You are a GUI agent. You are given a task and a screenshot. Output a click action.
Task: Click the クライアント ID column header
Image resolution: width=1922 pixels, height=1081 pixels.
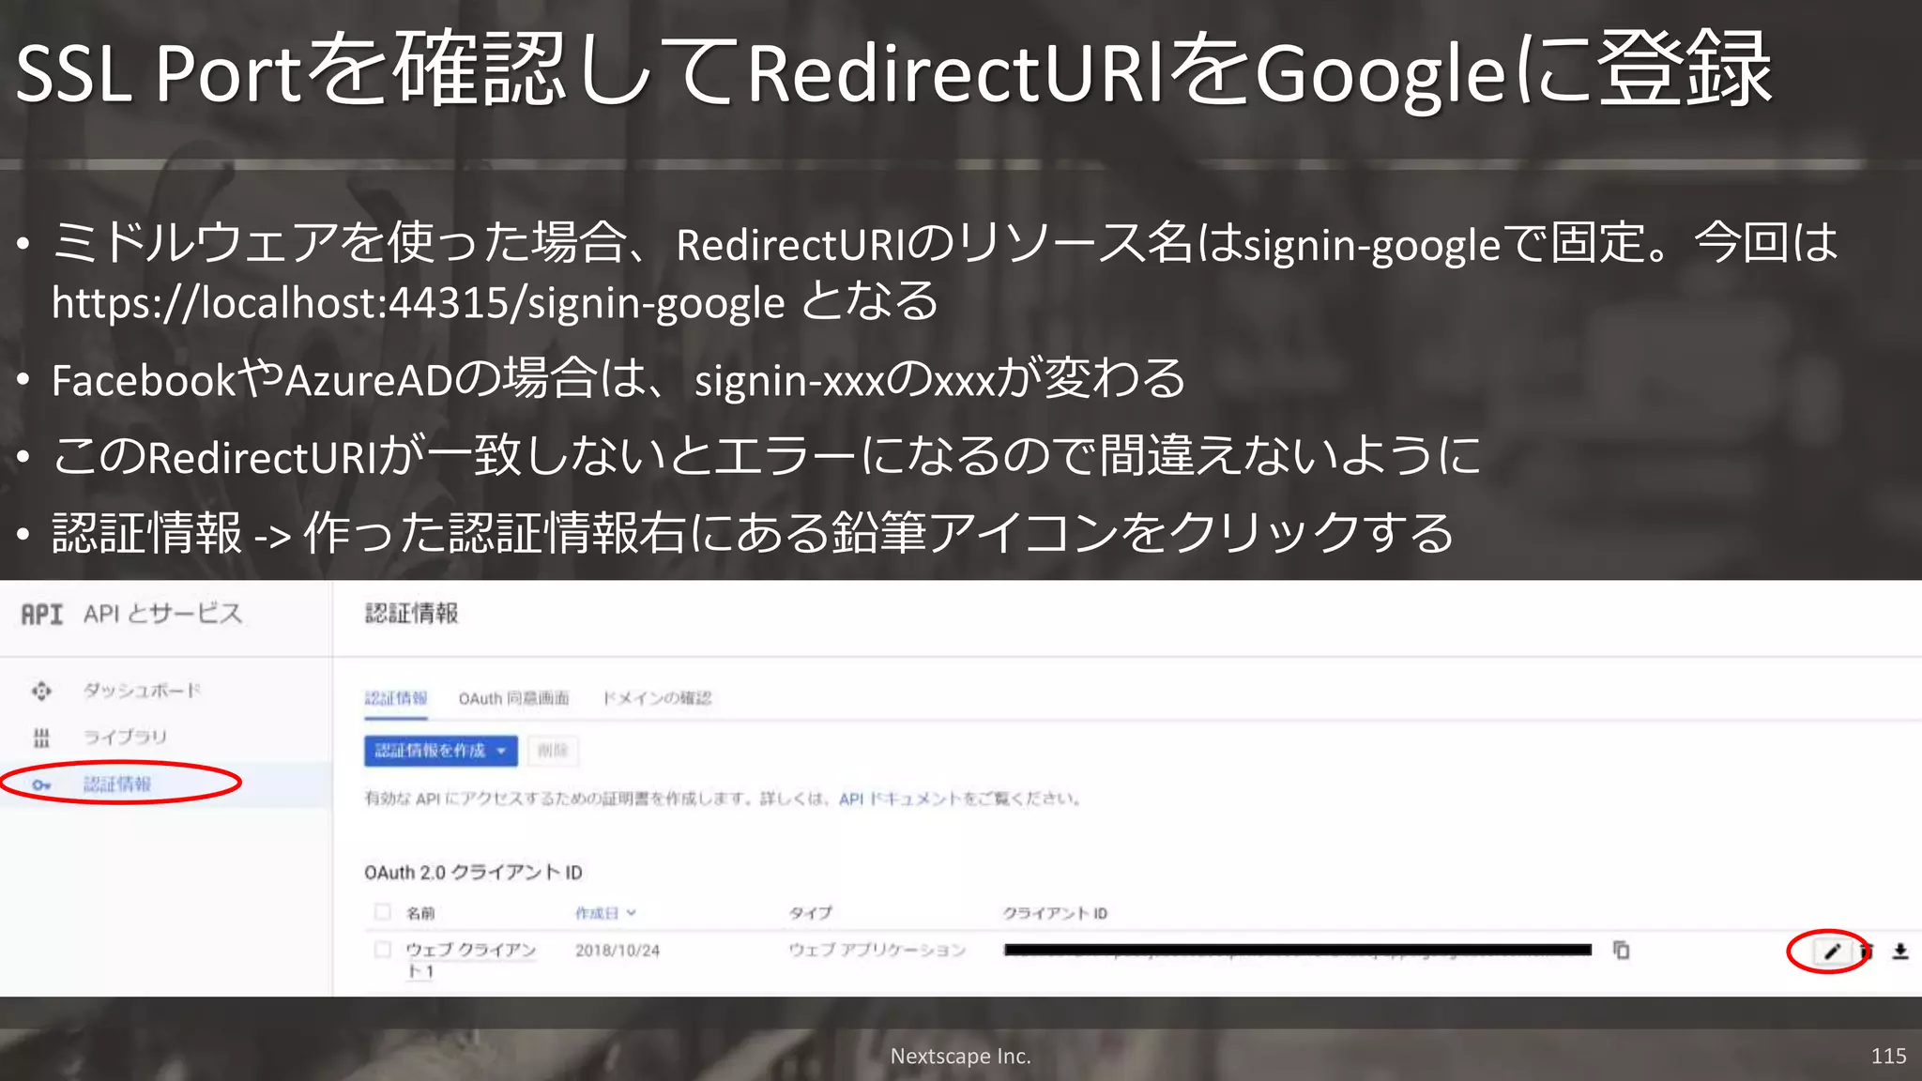(1055, 913)
